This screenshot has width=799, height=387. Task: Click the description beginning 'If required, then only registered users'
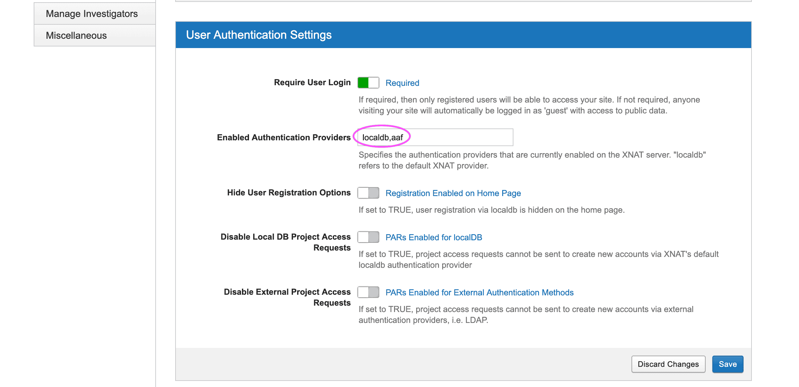tap(529, 105)
